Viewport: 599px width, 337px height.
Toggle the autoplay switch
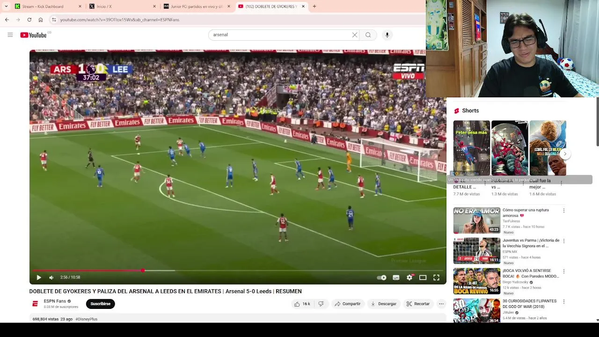click(x=382, y=278)
